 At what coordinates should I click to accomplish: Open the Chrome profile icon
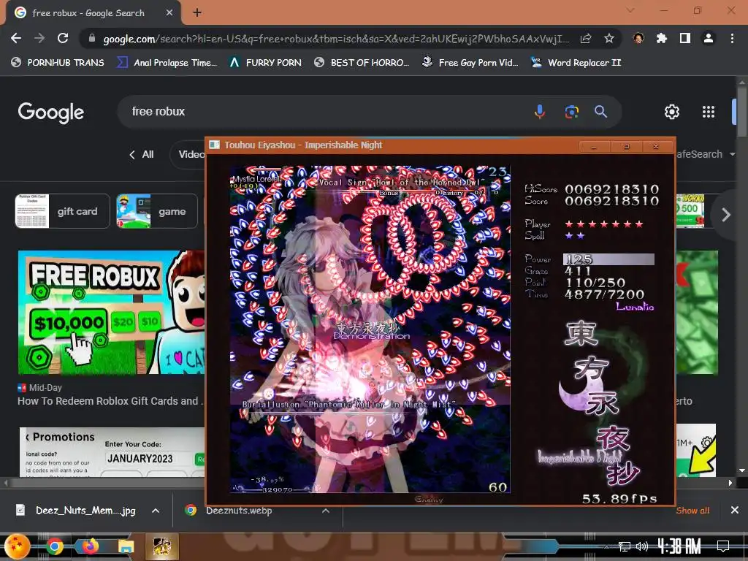pyautogui.click(x=709, y=39)
